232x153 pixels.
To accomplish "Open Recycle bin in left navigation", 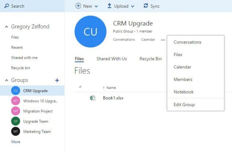I will [x=20, y=68].
